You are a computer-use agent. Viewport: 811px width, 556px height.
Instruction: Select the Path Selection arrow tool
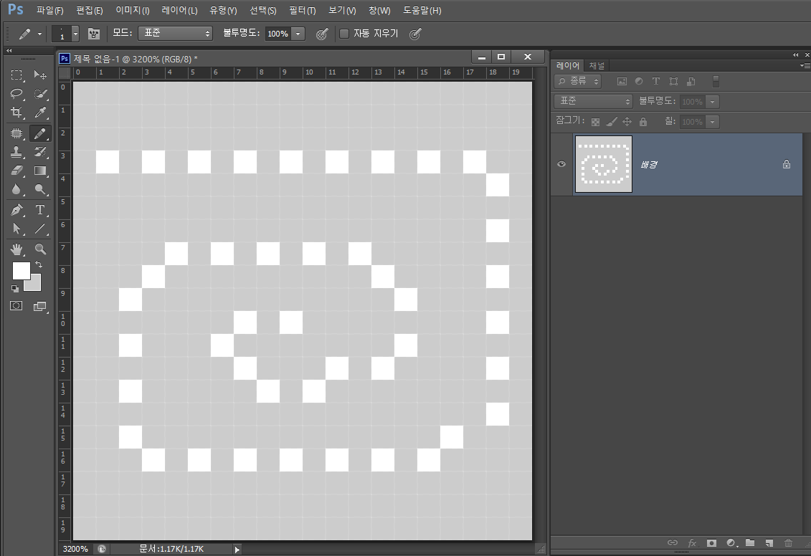(16, 229)
